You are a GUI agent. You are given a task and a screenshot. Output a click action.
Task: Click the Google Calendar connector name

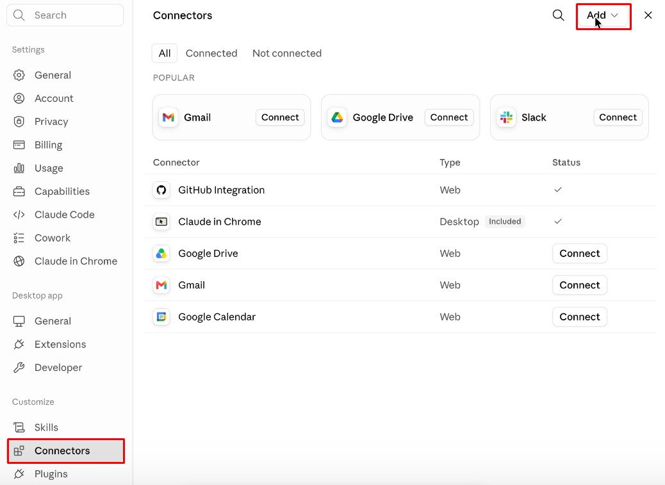coord(217,317)
